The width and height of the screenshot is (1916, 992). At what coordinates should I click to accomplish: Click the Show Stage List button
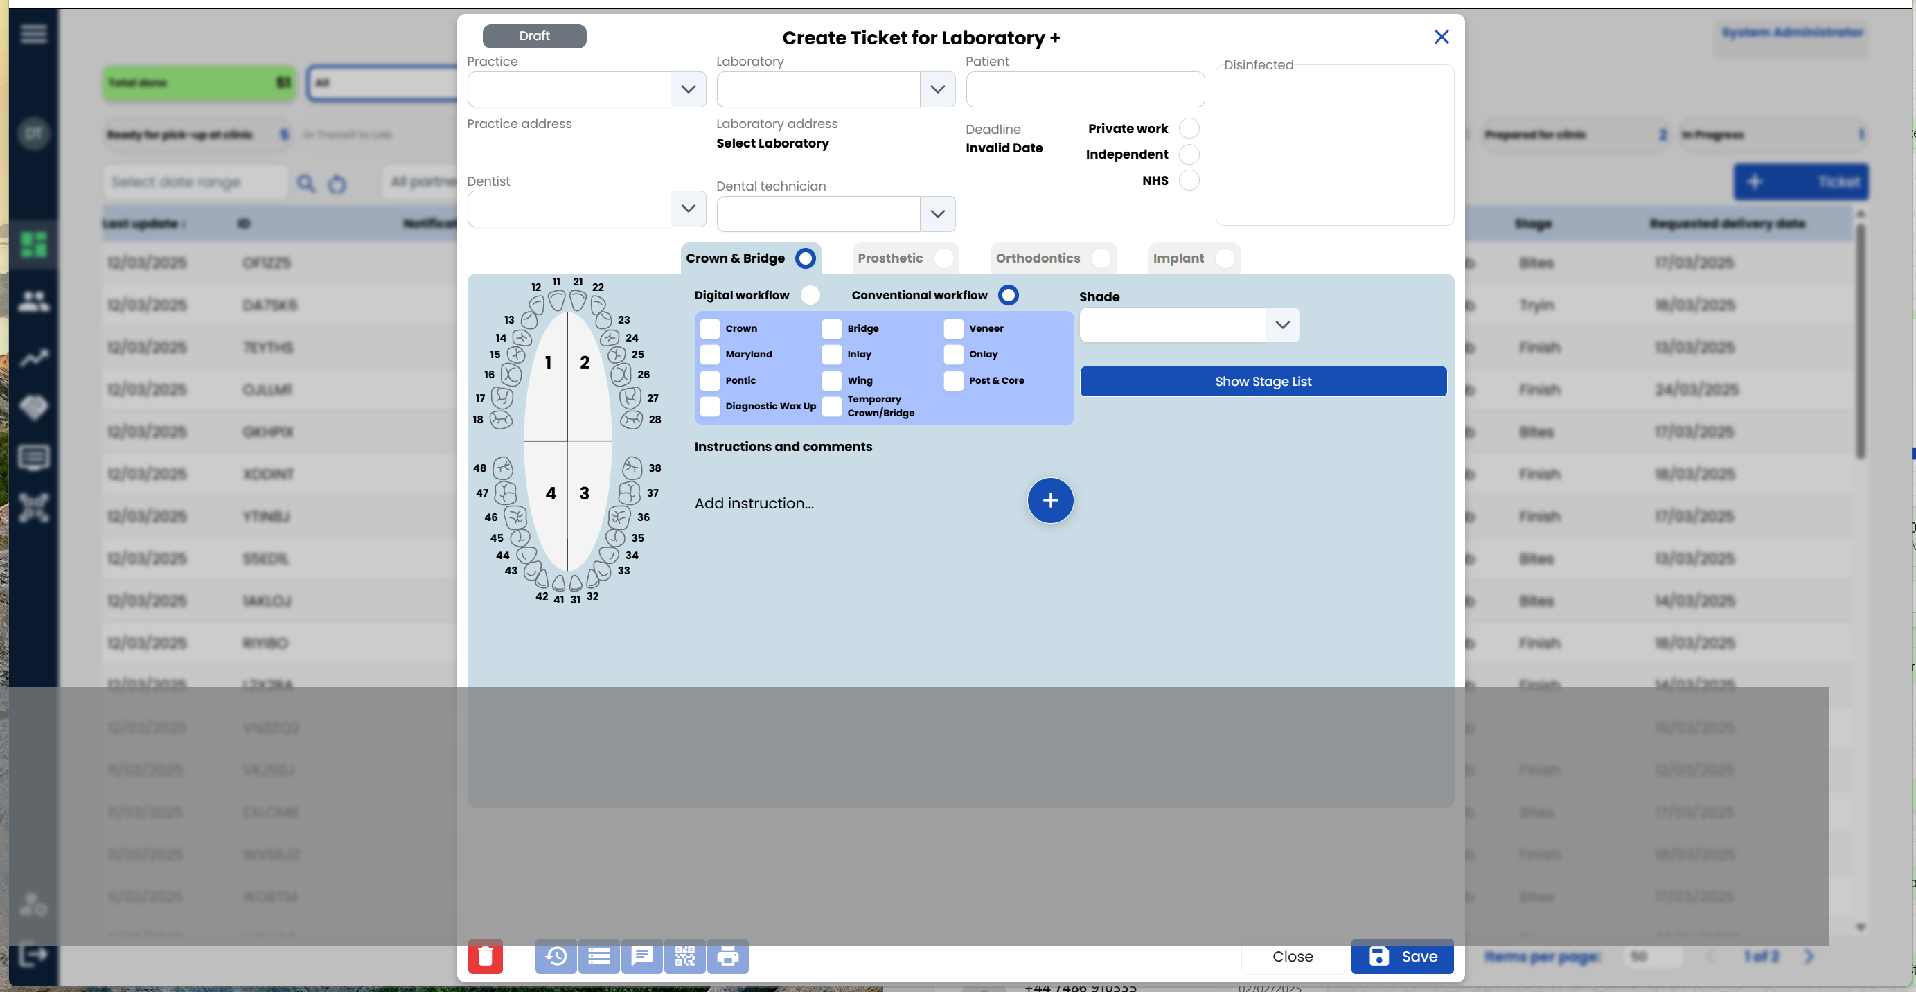pyautogui.click(x=1263, y=381)
